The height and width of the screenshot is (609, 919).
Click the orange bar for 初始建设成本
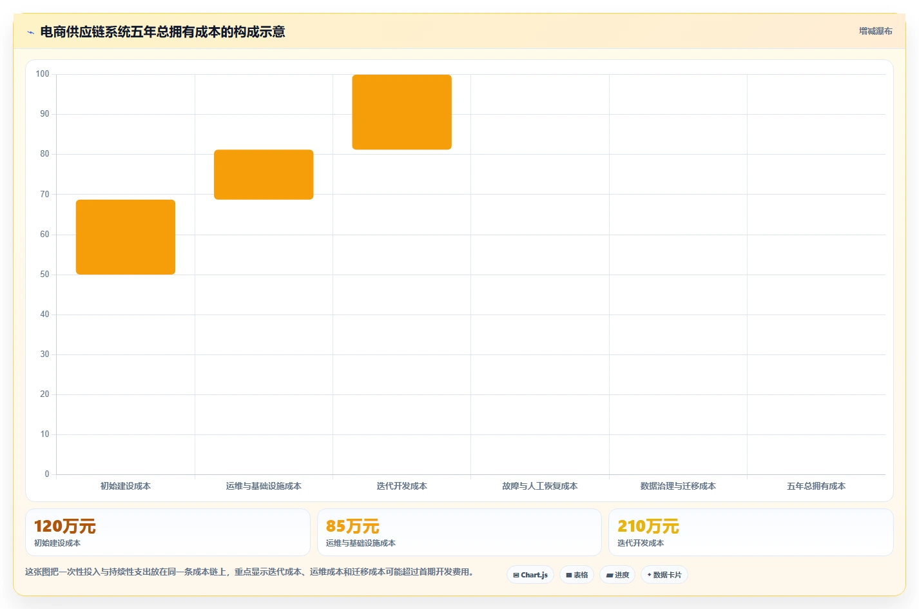[126, 237]
